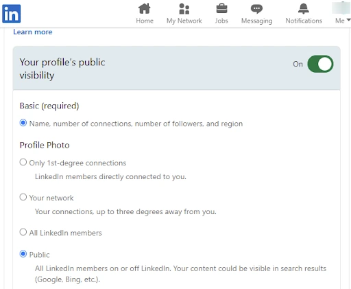Select Only 1st-degree connections radio option
The width and height of the screenshot is (351, 289).
[23, 162]
